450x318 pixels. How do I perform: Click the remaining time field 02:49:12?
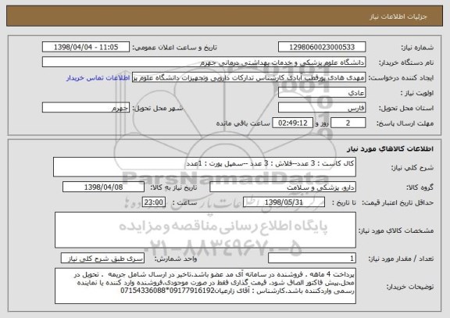click(292, 123)
